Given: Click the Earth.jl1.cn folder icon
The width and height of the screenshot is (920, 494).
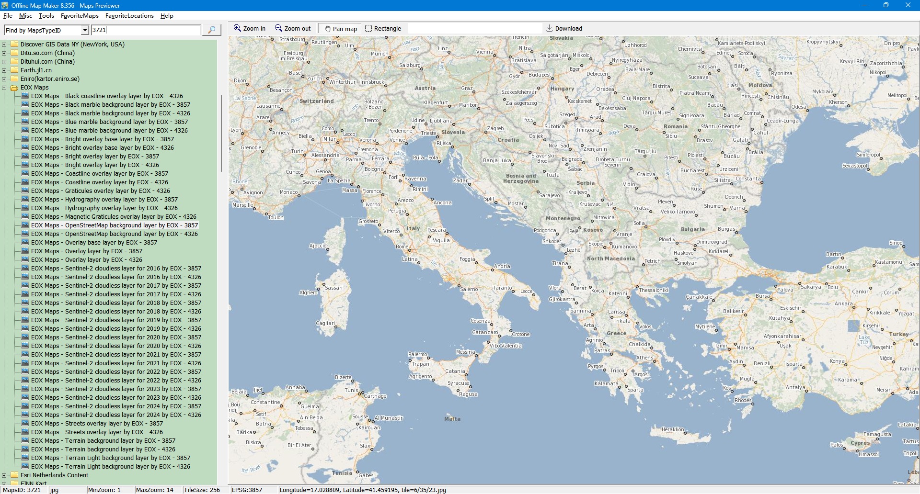Looking at the screenshot, I should [14, 70].
